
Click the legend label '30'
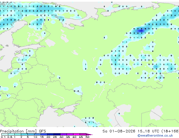(x=61, y=137)
